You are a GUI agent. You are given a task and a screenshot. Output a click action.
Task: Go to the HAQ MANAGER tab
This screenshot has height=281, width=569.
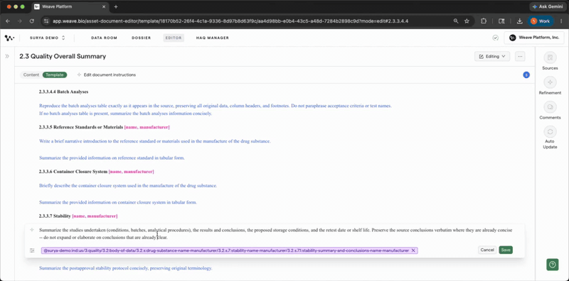(212, 38)
